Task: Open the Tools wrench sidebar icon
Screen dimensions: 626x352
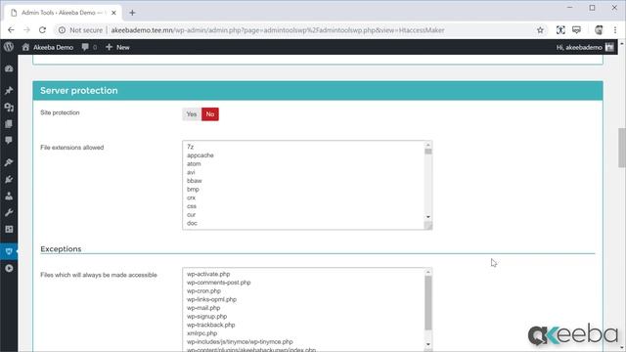Action: coord(9,212)
